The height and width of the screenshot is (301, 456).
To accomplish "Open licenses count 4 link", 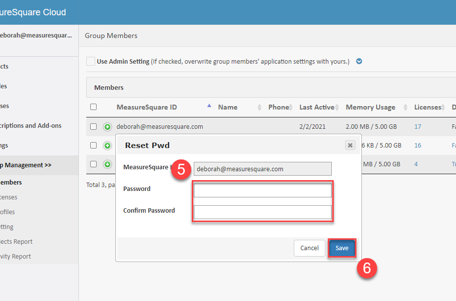I will pos(416,164).
